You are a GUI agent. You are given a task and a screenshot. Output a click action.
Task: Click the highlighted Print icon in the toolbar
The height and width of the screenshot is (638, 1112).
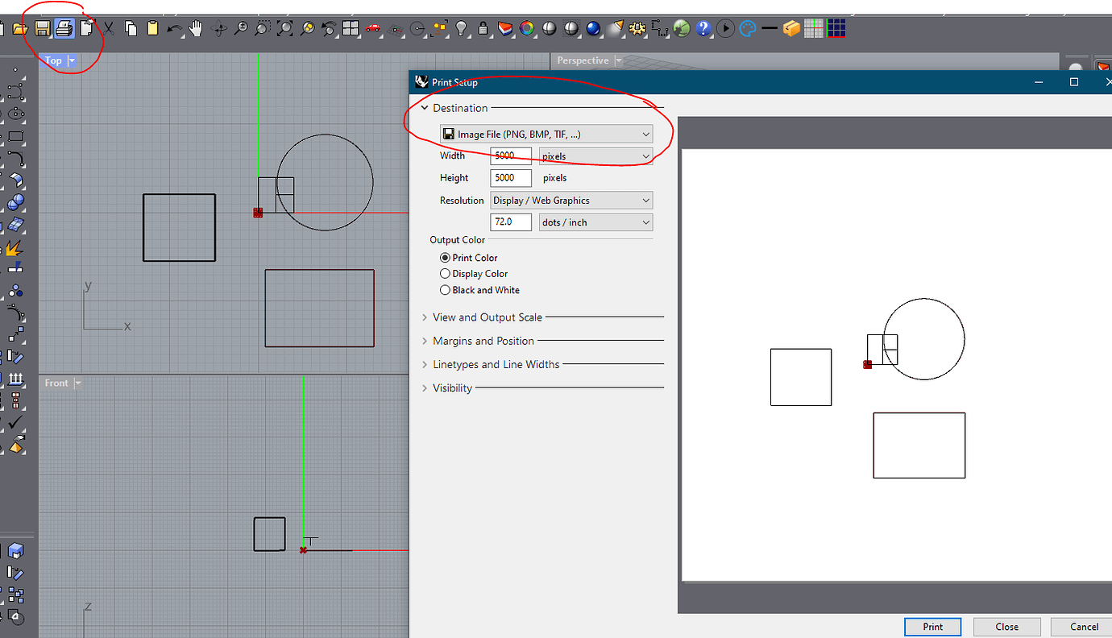(x=64, y=27)
